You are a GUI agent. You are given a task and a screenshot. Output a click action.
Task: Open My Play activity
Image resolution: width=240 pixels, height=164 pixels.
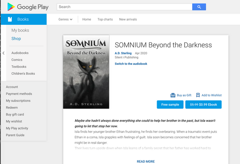(x=17, y=128)
